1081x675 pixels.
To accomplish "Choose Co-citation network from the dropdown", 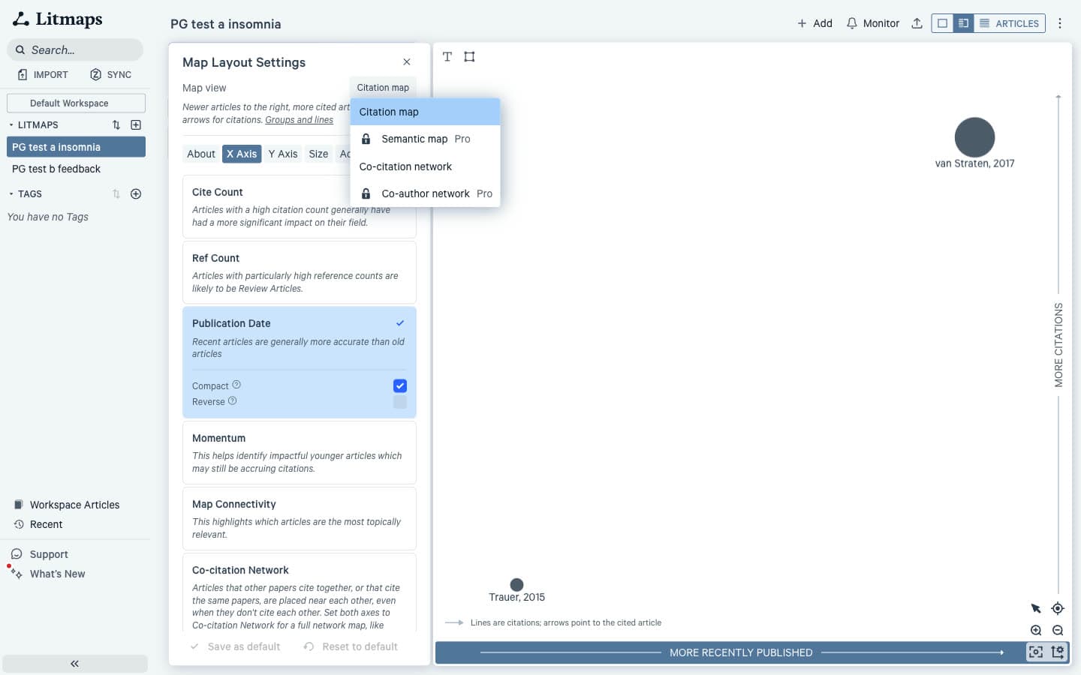I will point(425,166).
